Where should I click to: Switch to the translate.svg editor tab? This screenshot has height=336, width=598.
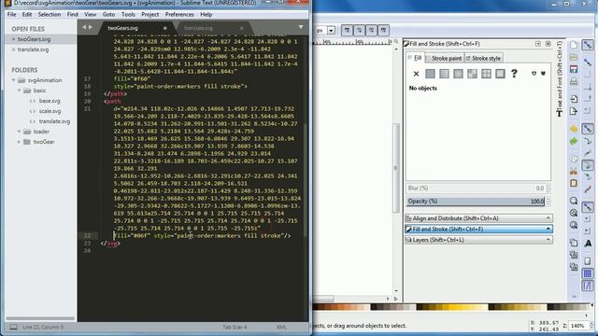[198, 28]
